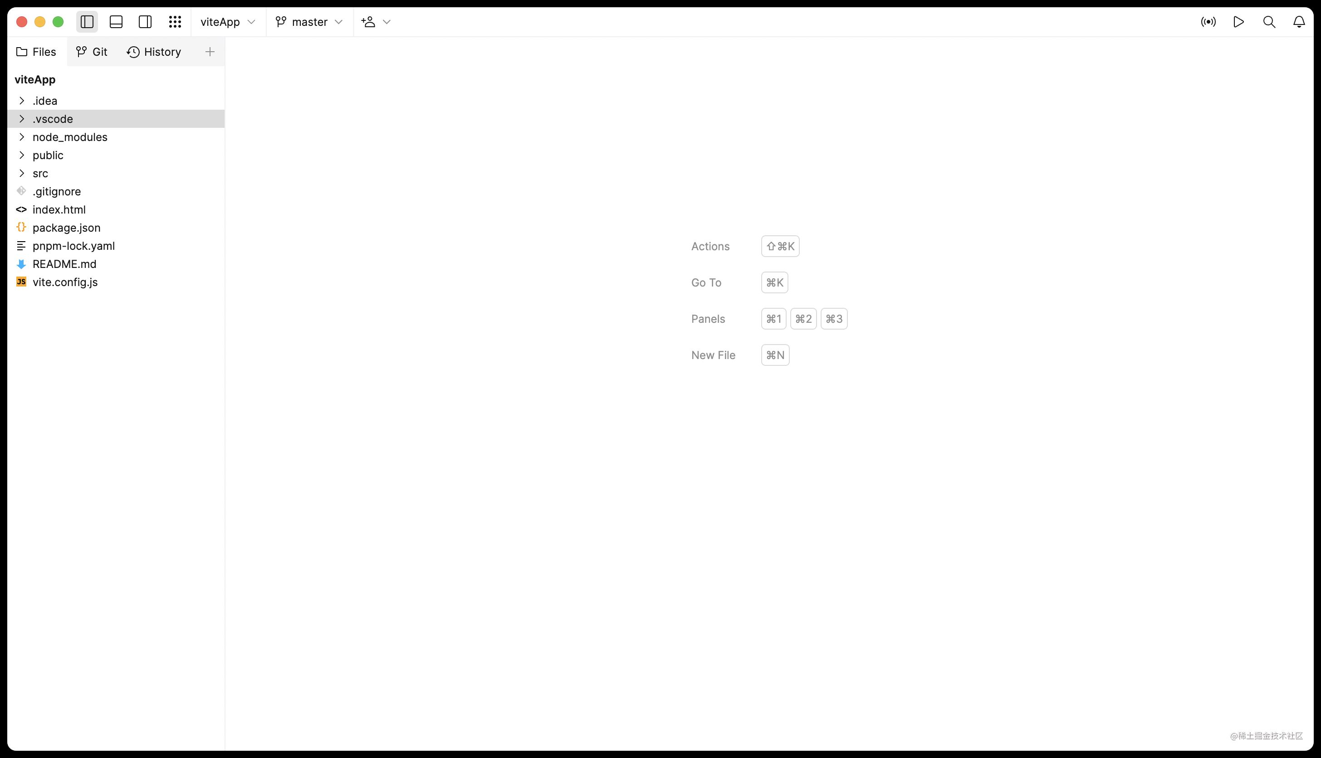Screen dimensions: 1321x758
Task: Open vite.config.js file
Action: pos(64,282)
